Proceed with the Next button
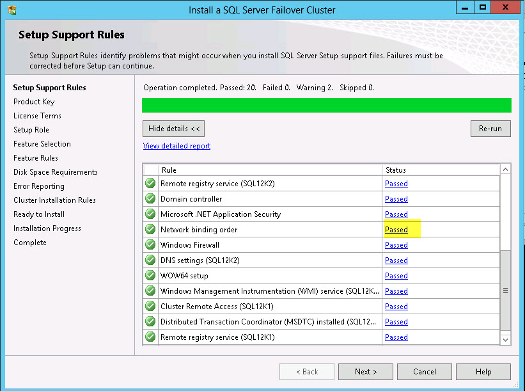Image resolution: width=525 pixels, height=391 pixels. tap(366, 372)
